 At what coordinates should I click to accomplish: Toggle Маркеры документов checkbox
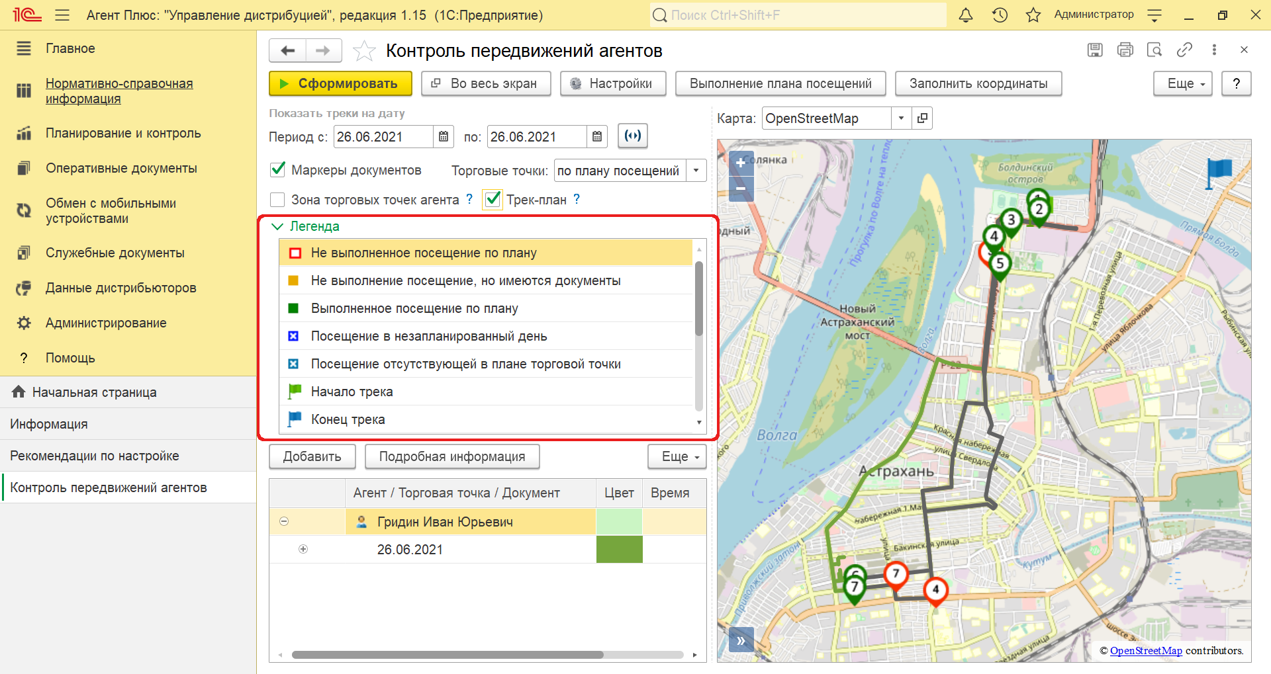(x=278, y=170)
